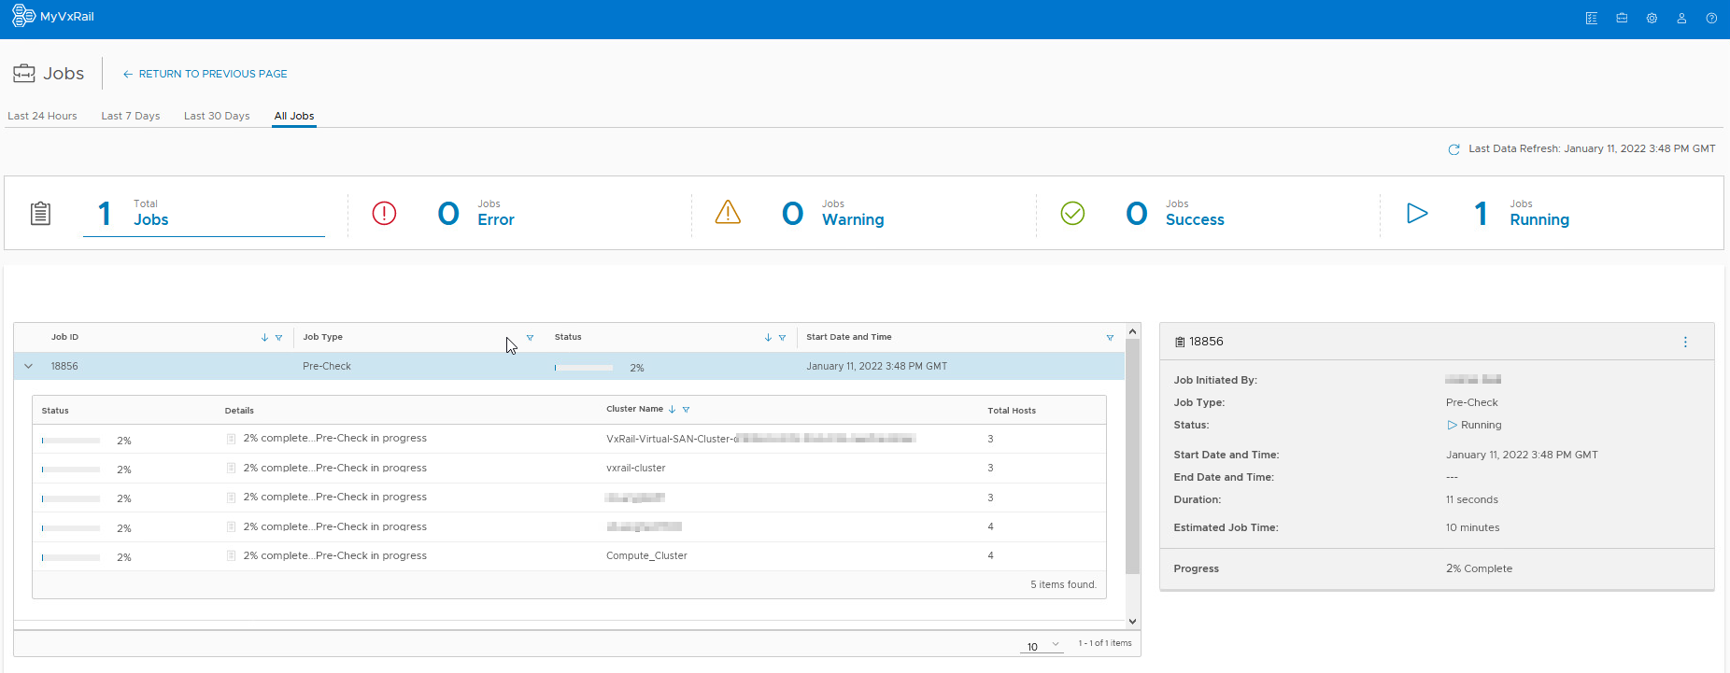1730x673 pixels.
Task: Click the document icon for Compute_Cluster row
Action: pyautogui.click(x=231, y=555)
